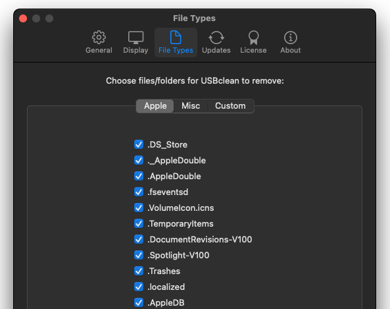Toggle the .AppleDB checkbox

point(139,302)
